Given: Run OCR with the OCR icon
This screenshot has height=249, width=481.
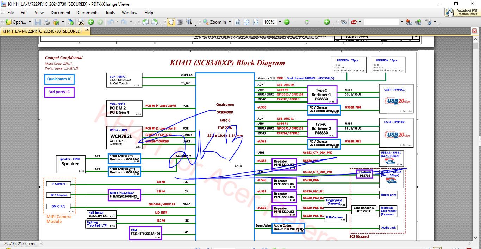Looking at the screenshot, I should (81, 22).
